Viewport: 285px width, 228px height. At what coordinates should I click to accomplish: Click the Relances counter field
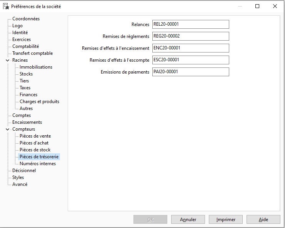point(191,24)
